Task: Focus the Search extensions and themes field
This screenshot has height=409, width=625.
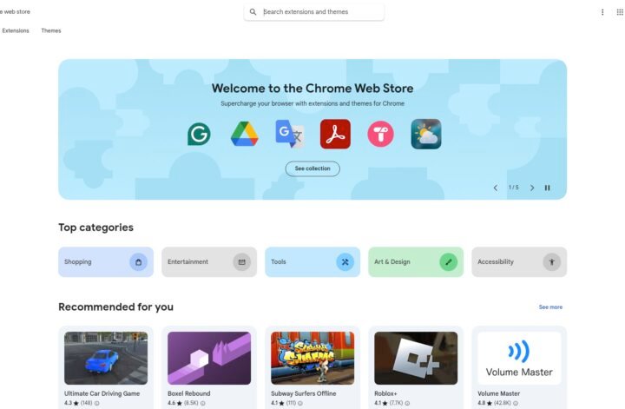Action: [x=314, y=12]
